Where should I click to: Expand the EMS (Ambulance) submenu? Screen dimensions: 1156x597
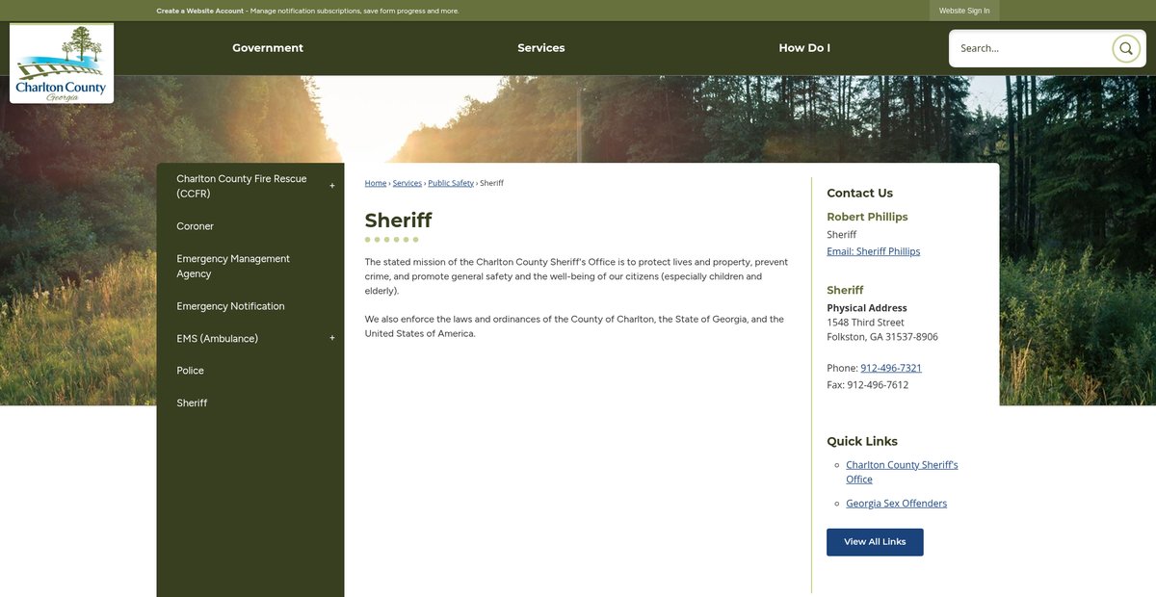tap(332, 338)
